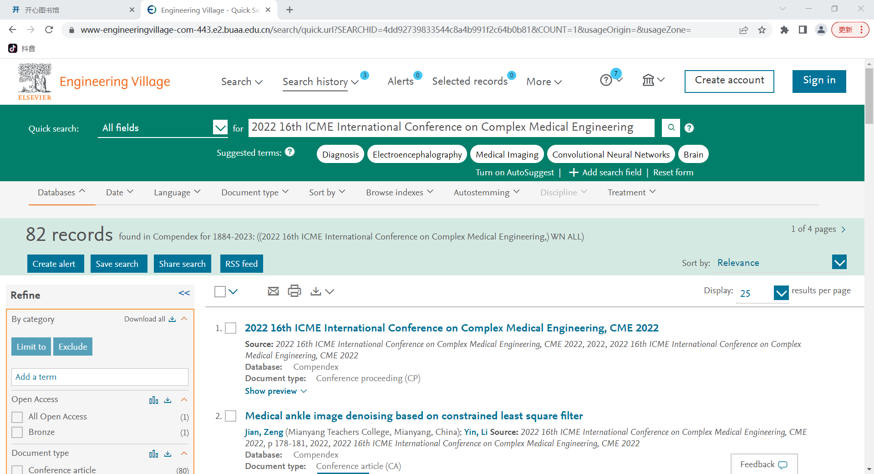This screenshot has height=474, width=874.
Task: Collapse the Refine panel arrows
Action: click(184, 293)
